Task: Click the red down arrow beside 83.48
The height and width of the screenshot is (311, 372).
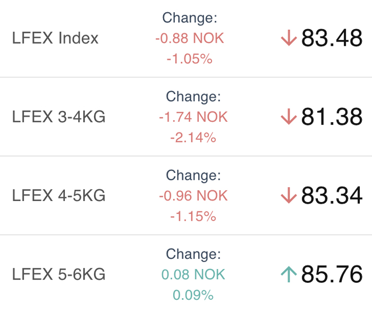Action: pyautogui.click(x=289, y=38)
